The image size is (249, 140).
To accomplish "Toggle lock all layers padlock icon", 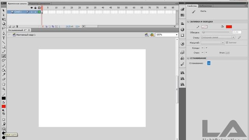I will [35, 8].
